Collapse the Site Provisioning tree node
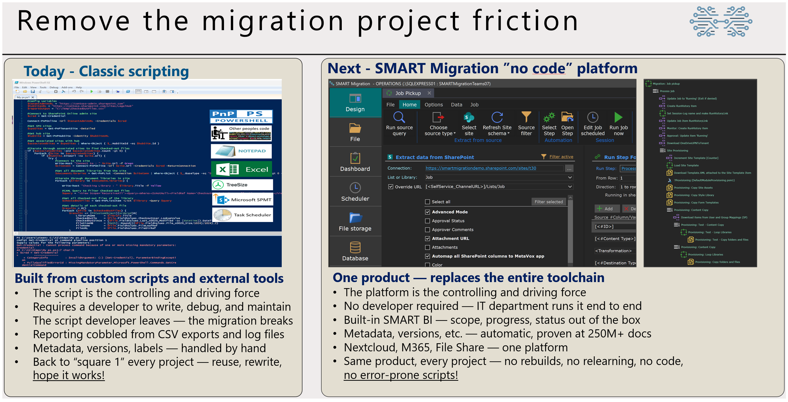788x402 pixels. [662, 151]
